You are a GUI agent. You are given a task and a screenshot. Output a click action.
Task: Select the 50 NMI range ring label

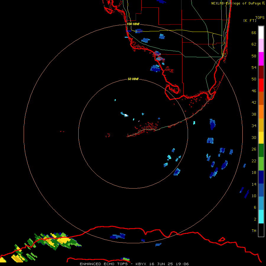(133, 79)
